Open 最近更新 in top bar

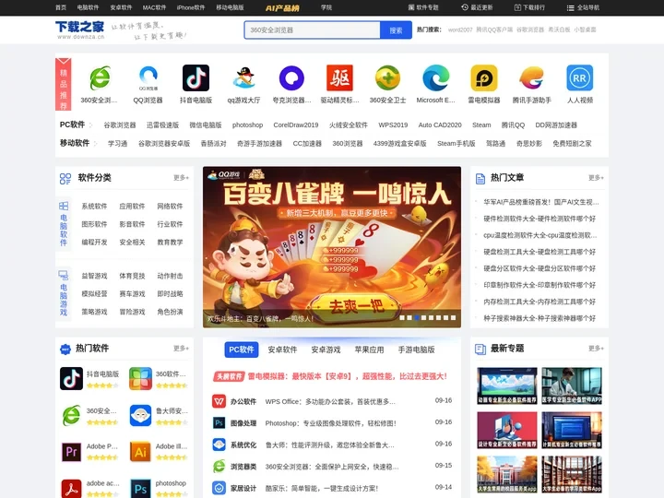(x=477, y=7)
